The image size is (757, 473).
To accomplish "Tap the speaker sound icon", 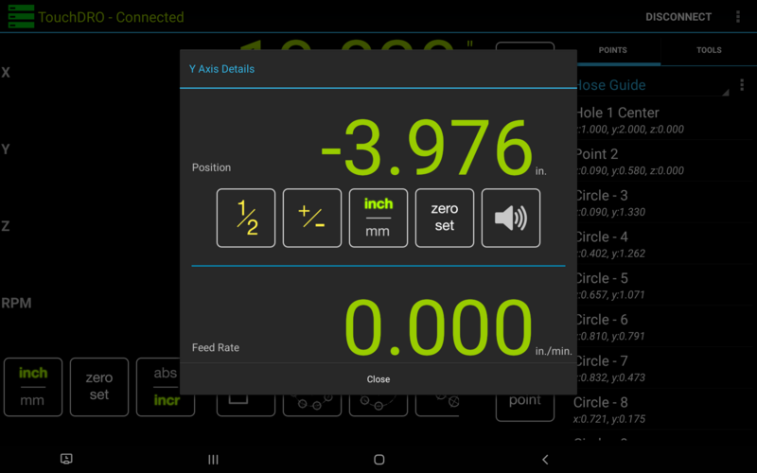I will 510,218.
